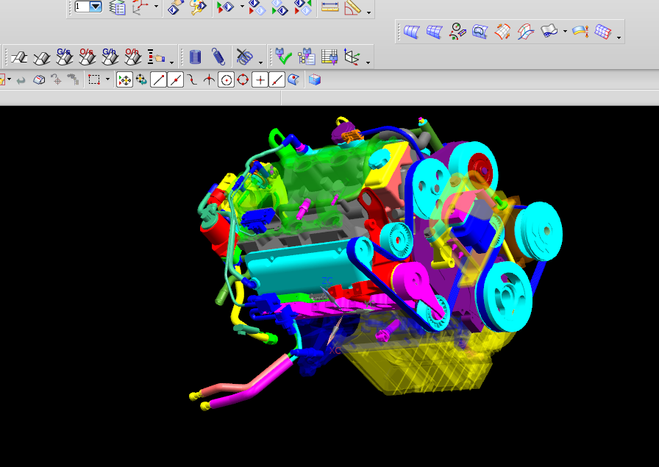The height and width of the screenshot is (467, 659).
Task: Select the Measure Distance ruler tool
Action: pyautogui.click(x=330, y=7)
